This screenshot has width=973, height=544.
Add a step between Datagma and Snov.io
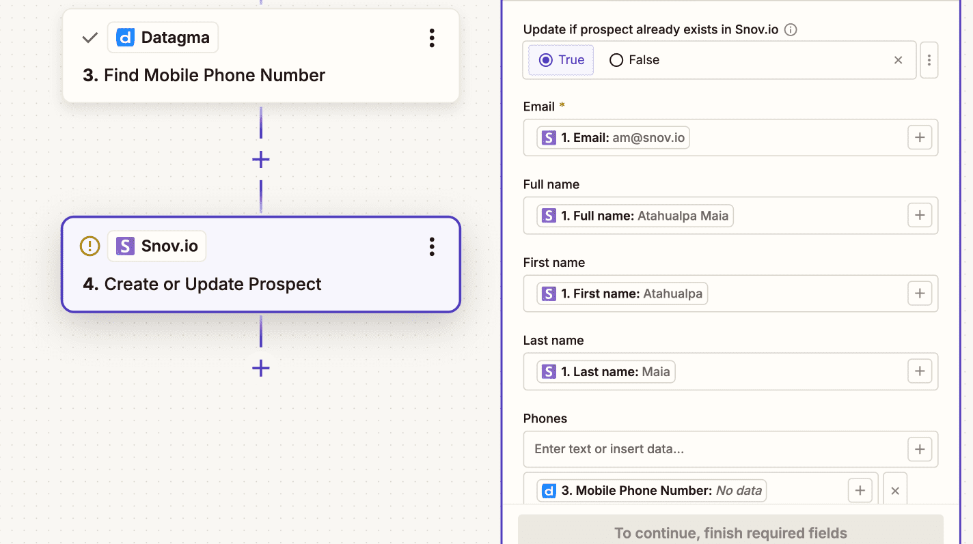[260, 160]
